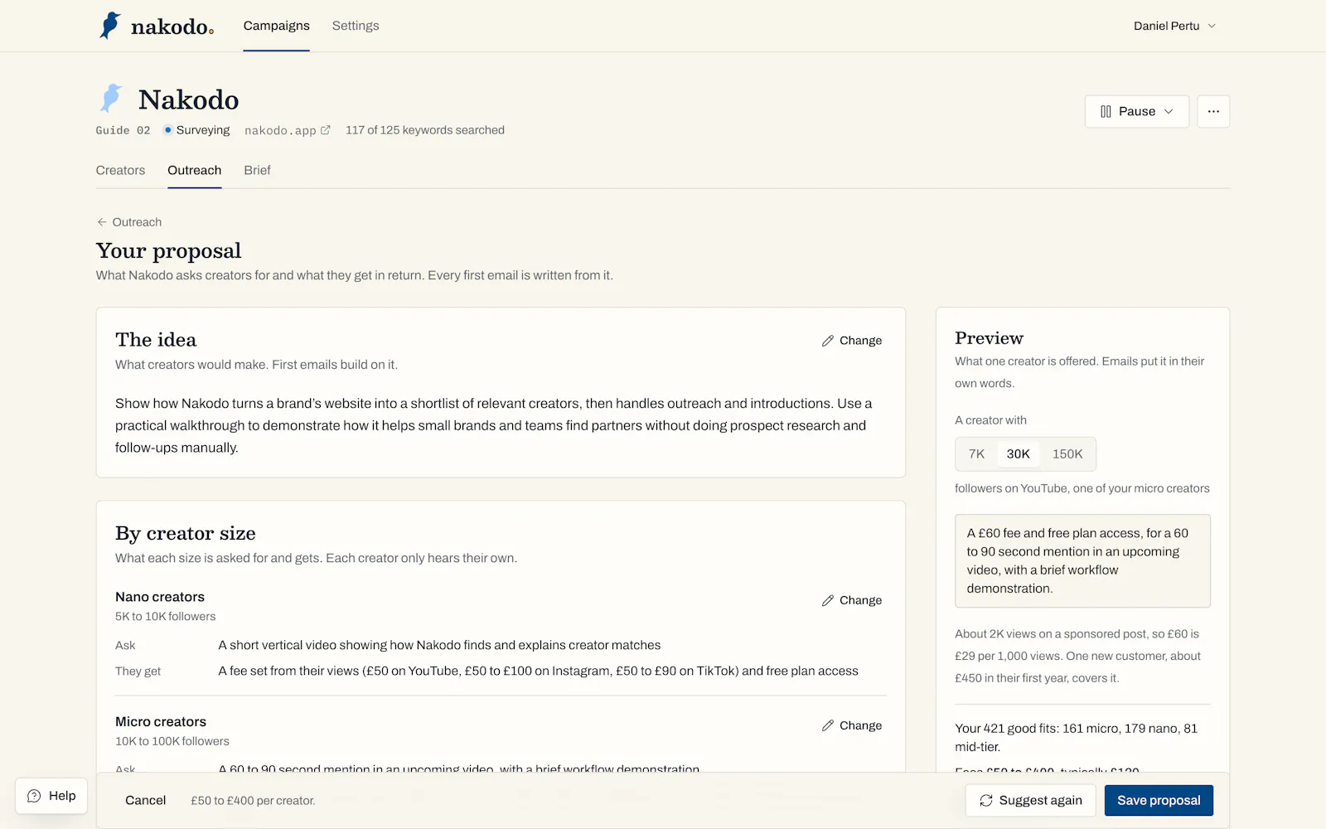Viewport: 1326px width, 829px height.
Task: Select the 30K follower preview option
Action: pyautogui.click(x=1018, y=454)
